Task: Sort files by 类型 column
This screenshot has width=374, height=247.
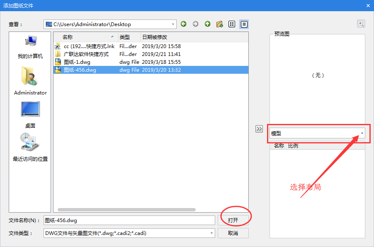Action: pos(129,37)
